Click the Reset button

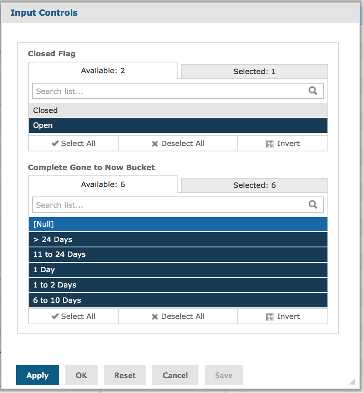coord(125,375)
